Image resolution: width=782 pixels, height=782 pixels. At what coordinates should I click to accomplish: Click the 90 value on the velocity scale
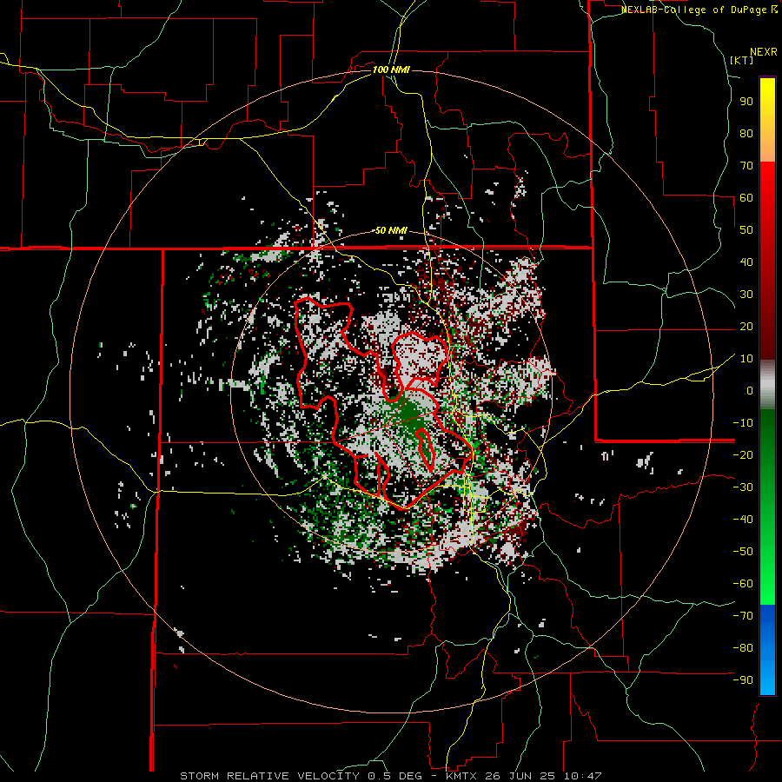point(746,102)
